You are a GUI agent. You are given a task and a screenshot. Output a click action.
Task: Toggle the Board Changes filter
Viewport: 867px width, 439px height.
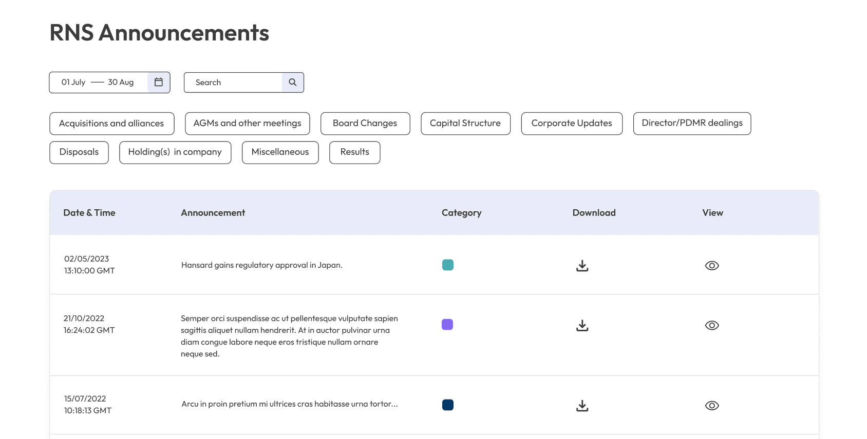[365, 124]
